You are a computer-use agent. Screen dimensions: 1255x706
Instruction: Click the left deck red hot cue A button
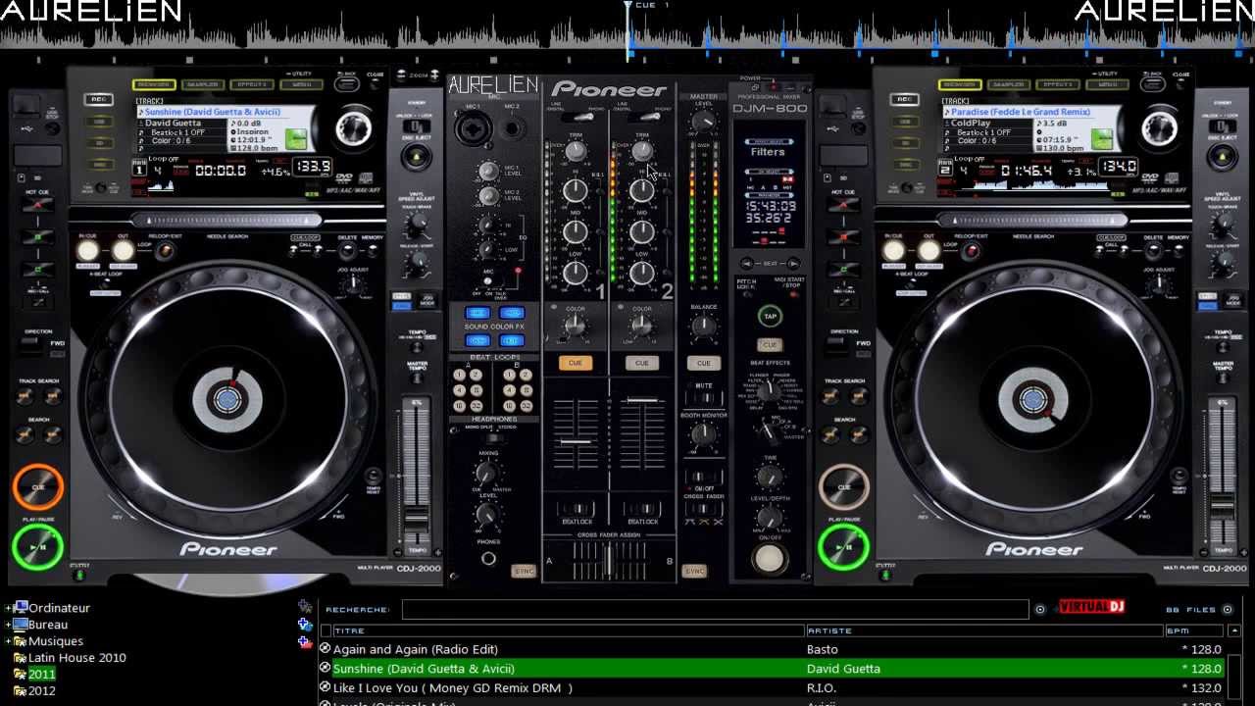38,206
